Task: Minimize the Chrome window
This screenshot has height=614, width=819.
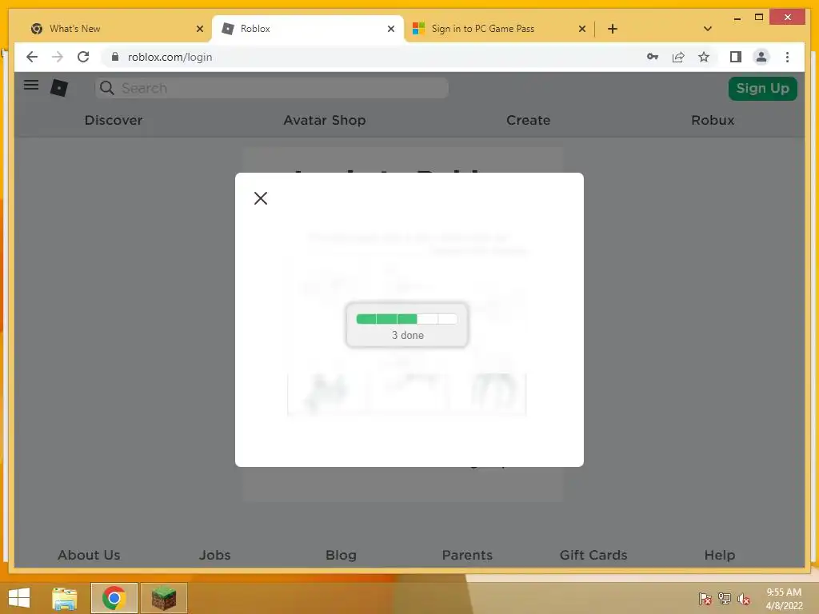Action: click(x=737, y=18)
